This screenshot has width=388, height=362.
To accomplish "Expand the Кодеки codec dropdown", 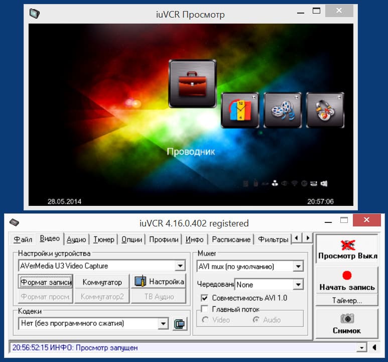I will pyautogui.click(x=163, y=323).
